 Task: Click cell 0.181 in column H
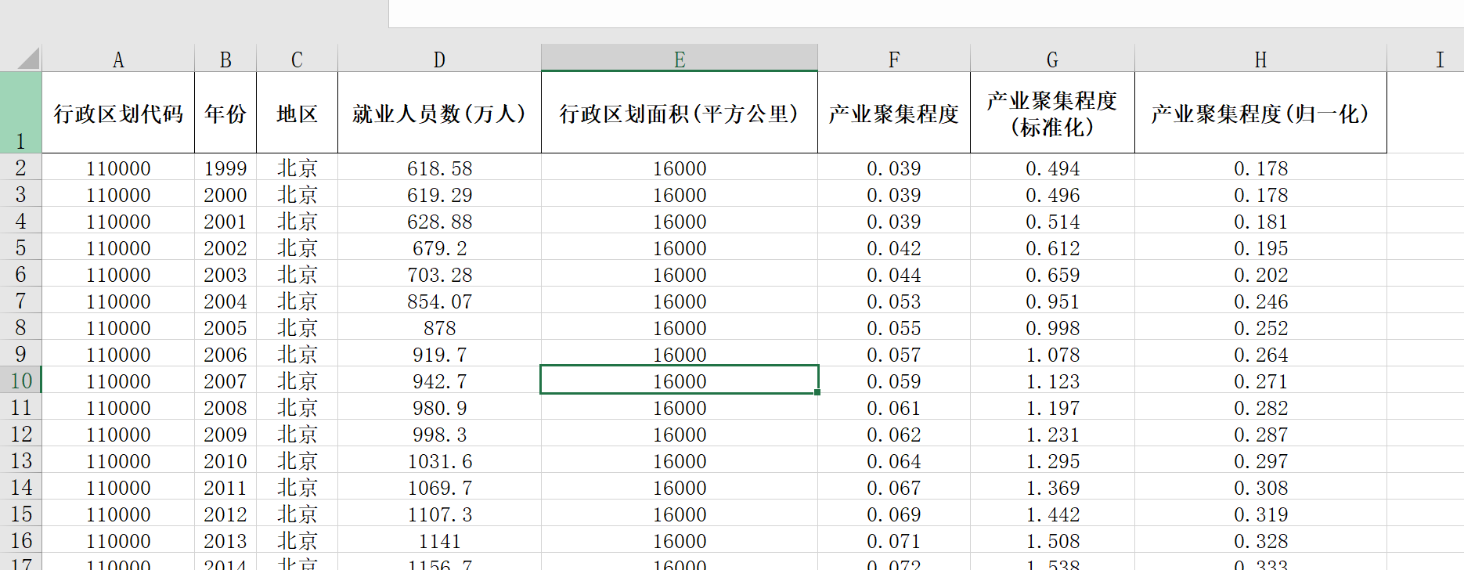tap(1260, 221)
